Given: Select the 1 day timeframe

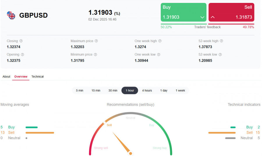Looking at the screenshot, I should coord(164,91).
